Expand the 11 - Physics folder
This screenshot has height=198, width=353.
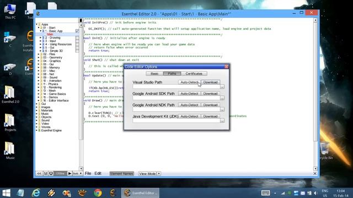pos(39,84)
